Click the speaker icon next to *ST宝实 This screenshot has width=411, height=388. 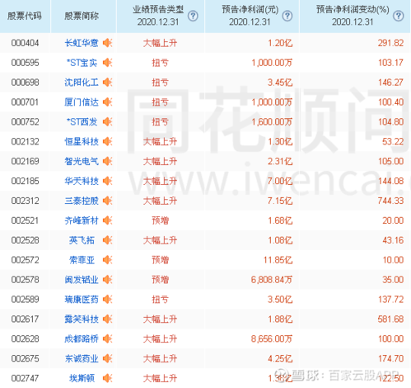(x=107, y=63)
